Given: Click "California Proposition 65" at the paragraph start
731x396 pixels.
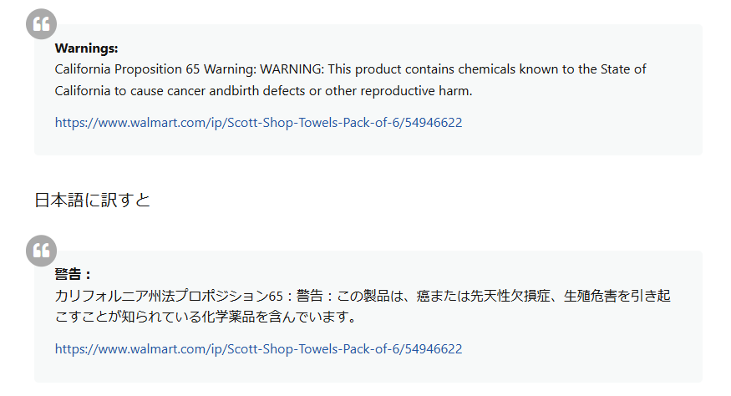Looking at the screenshot, I should 127,69.
